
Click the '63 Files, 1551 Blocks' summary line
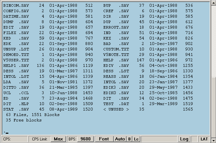32,115
